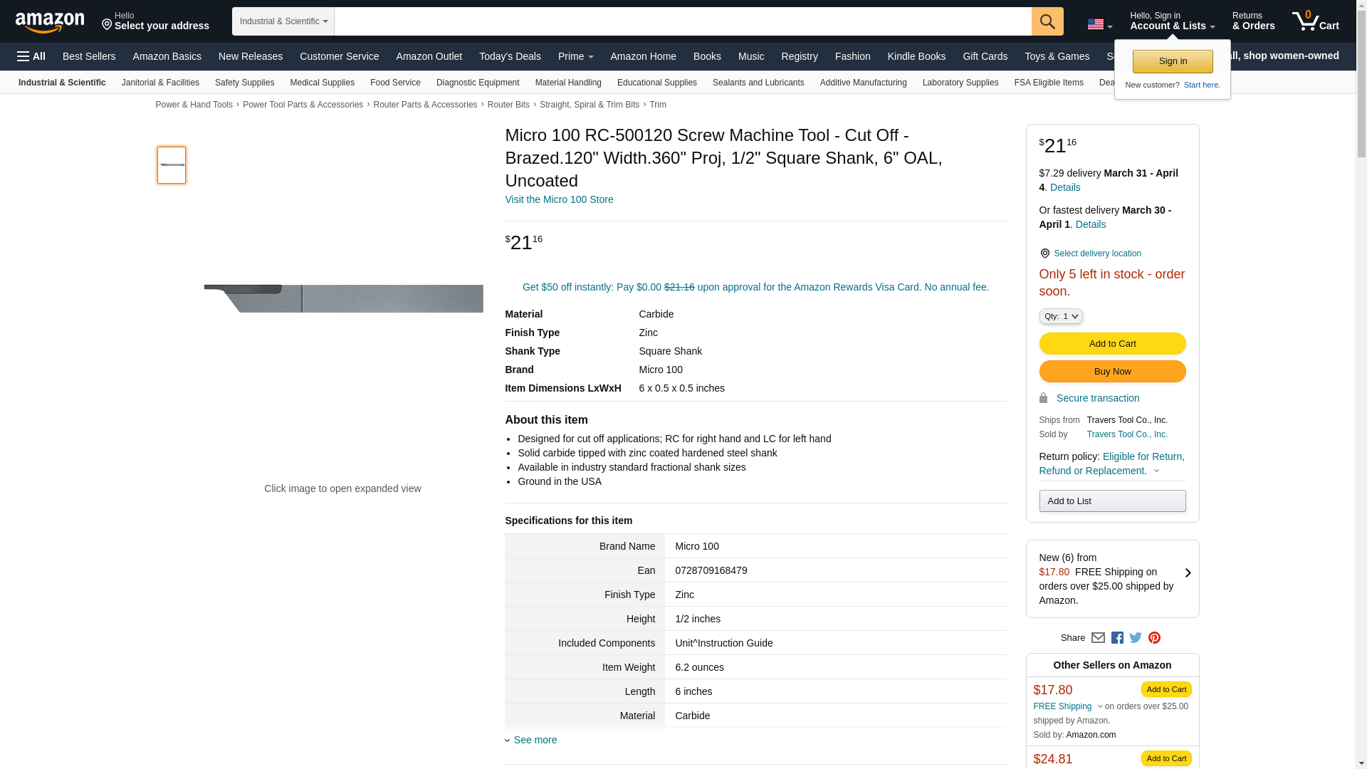
Task: Share product on Twitter icon
Action: (x=1136, y=638)
